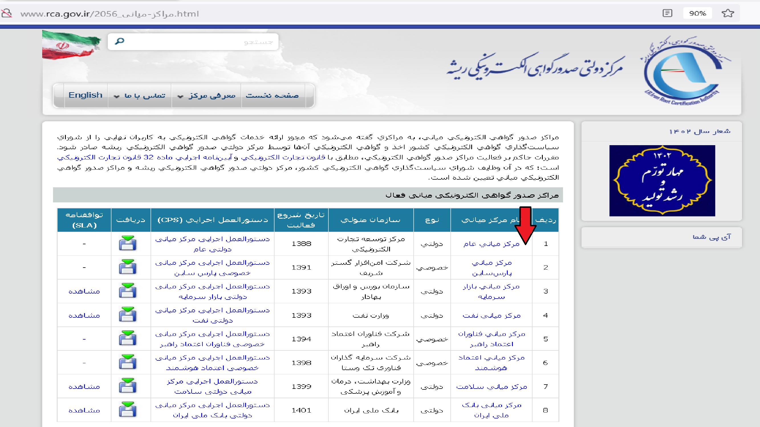Image resolution: width=760 pixels, height=427 pixels.
Task: Click بانک ملی ایران organization cell
Action: (371, 410)
